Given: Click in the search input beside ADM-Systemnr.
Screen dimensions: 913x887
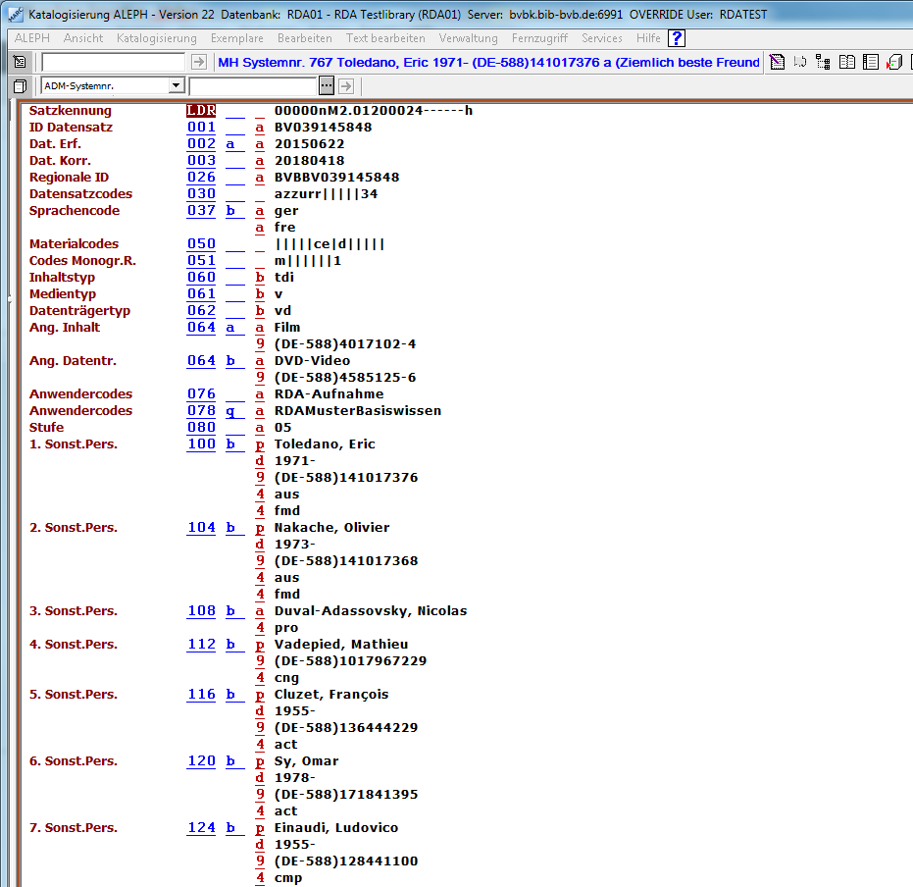Looking at the screenshot, I should (253, 86).
